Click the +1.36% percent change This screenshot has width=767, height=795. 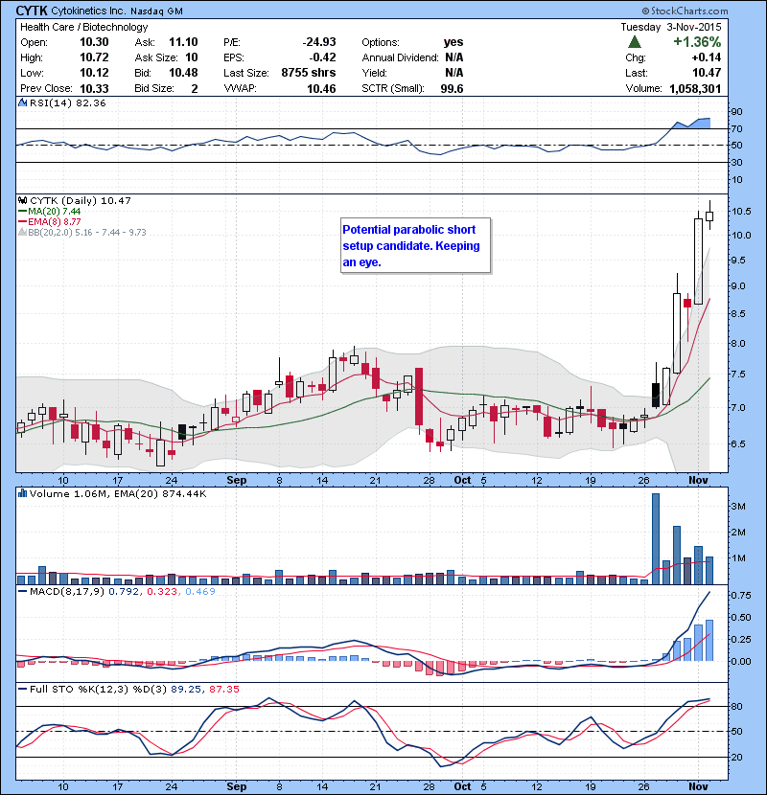click(x=697, y=41)
